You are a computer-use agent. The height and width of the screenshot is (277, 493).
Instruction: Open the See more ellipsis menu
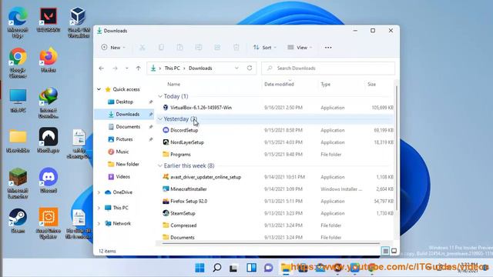click(x=328, y=48)
